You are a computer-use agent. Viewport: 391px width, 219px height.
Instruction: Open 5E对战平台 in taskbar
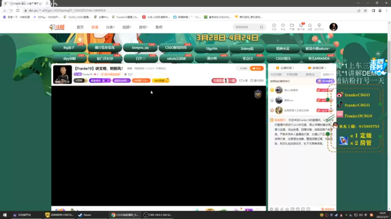pos(22,215)
